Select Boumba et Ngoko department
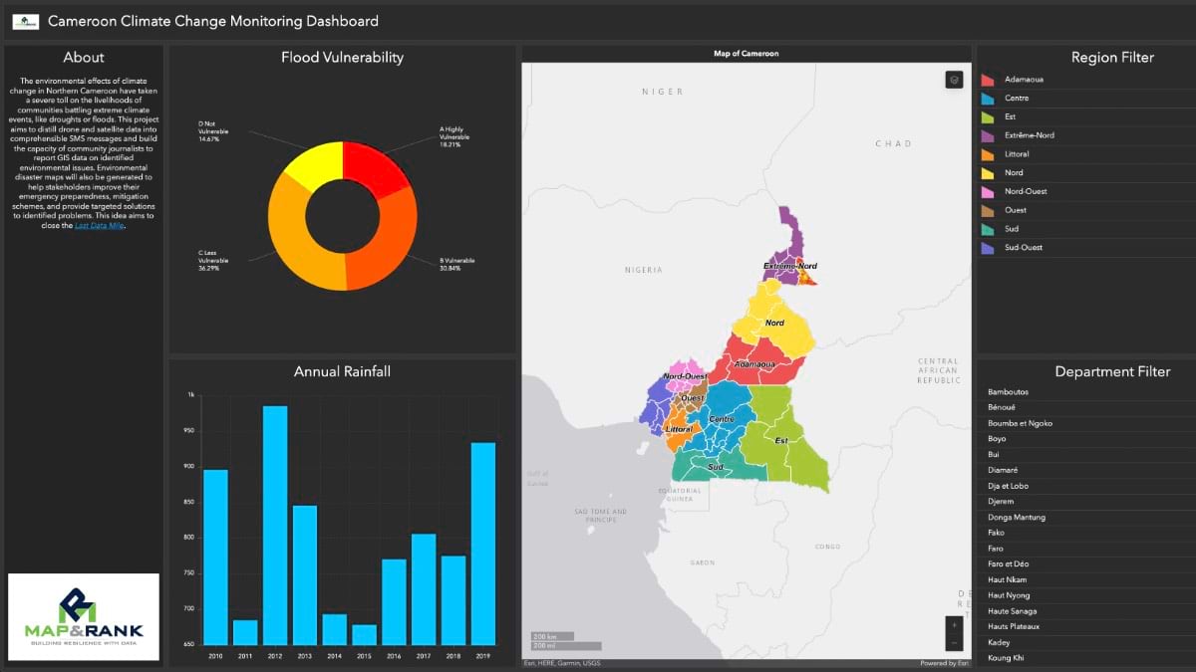This screenshot has height=672, width=1196. coord(1084,423)
